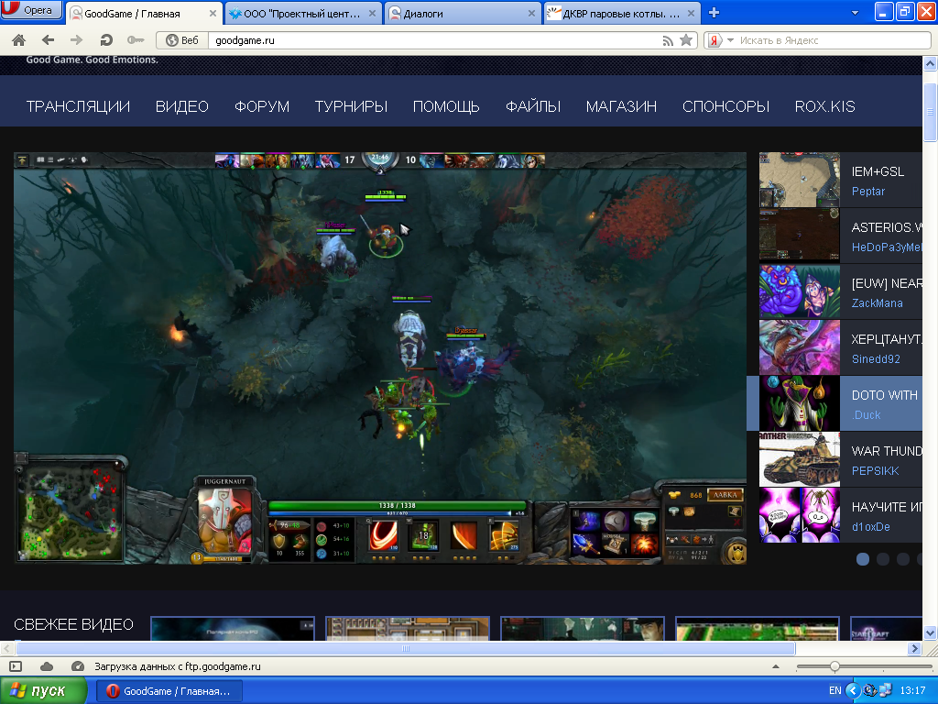Open the ROX.KIS menu item
938x704 pixels.
[x=825, y=106]
